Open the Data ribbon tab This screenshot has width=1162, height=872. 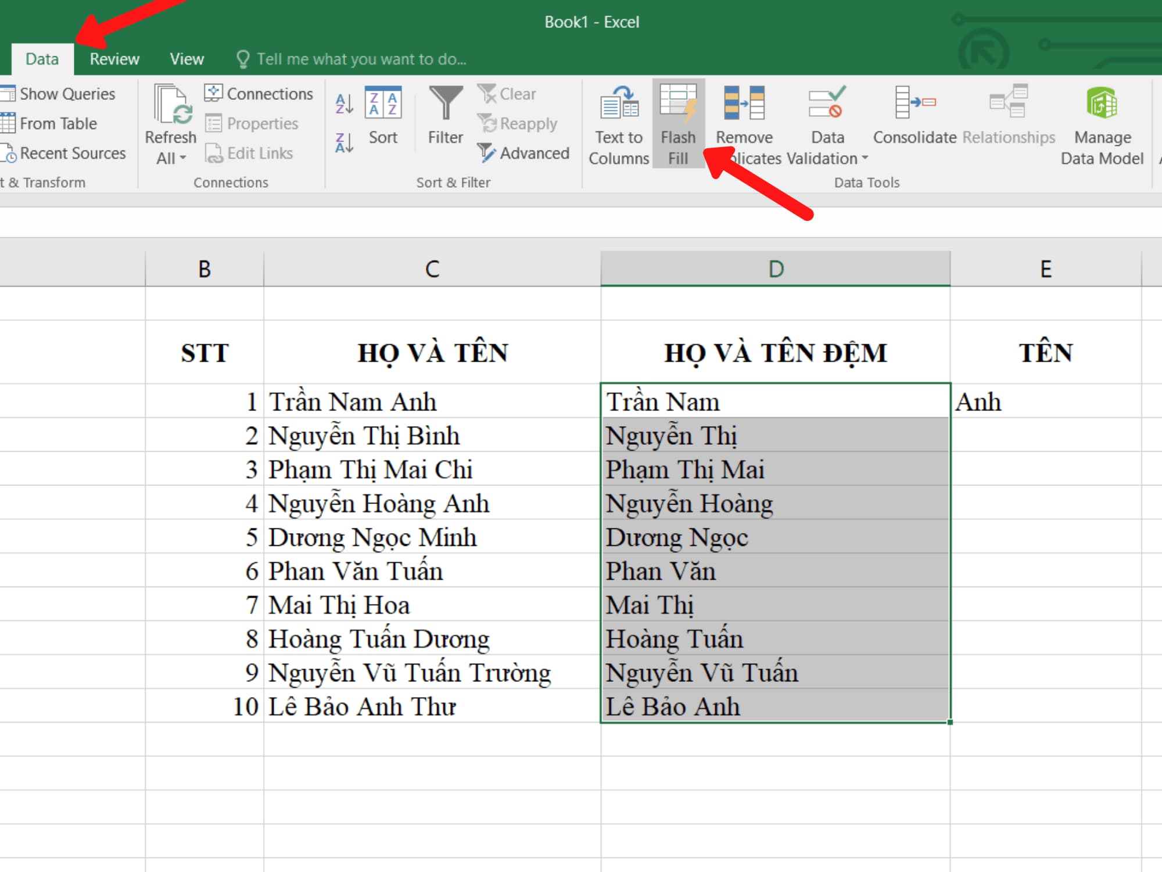(42, 59)
